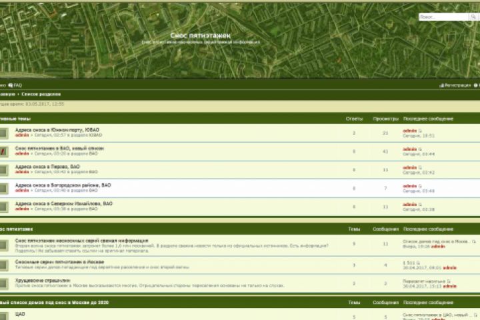480x320 pixels.
Task: Open the ЦАО forum
Action: pos(20,314)
